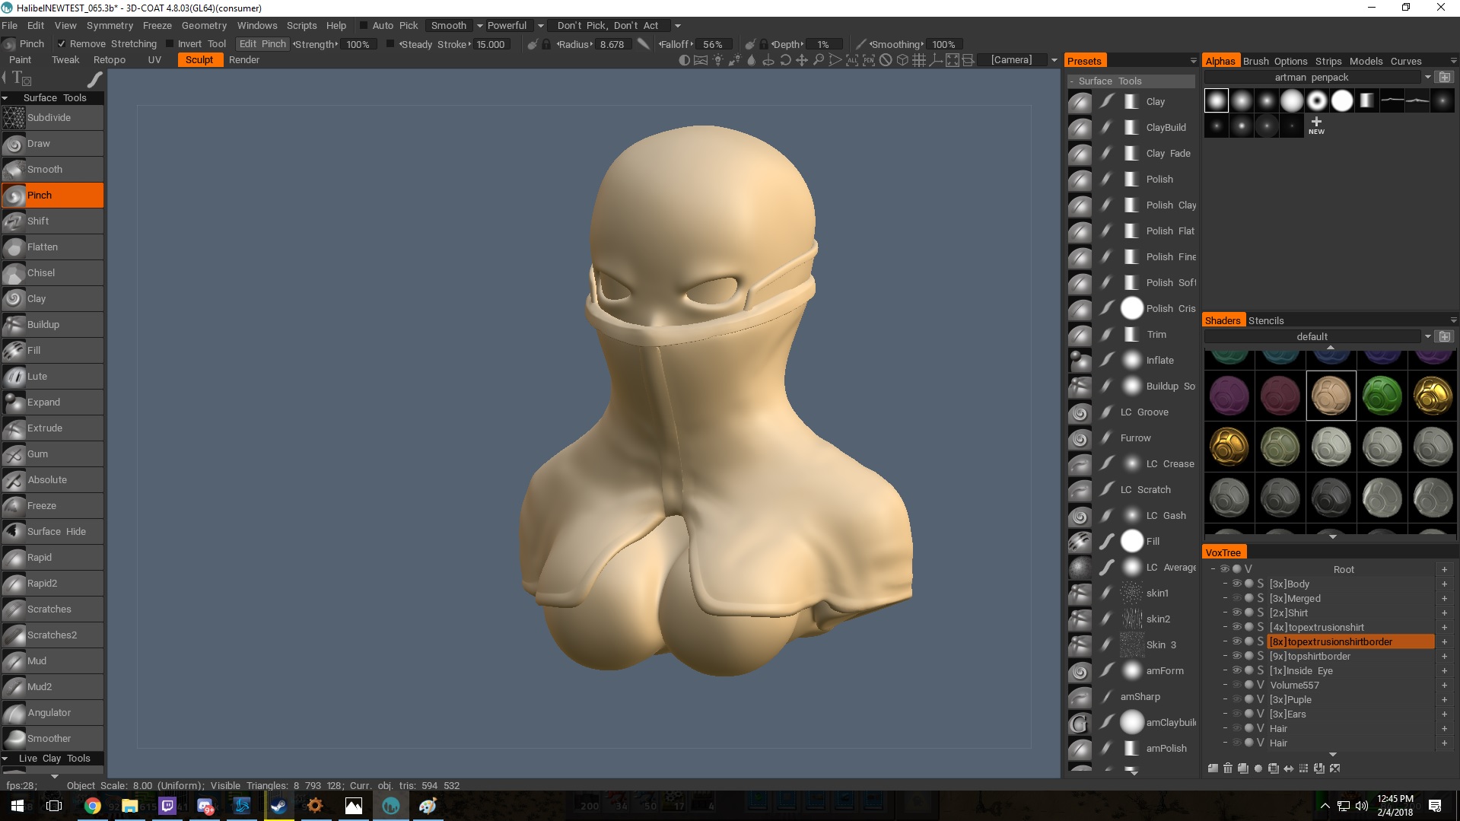Toggle Auto Pick checkbox
Screen dimensions: 1460x821
point(364,26)
